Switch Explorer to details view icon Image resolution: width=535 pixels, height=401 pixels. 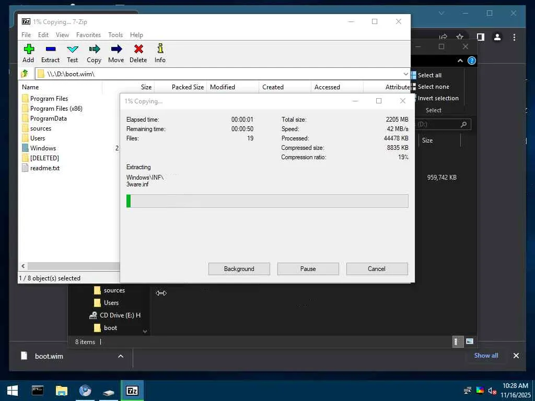(x=457, y=341)
